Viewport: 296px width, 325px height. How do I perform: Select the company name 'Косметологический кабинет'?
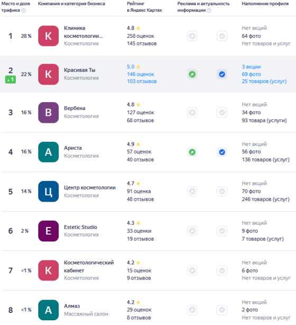(89, 267)
